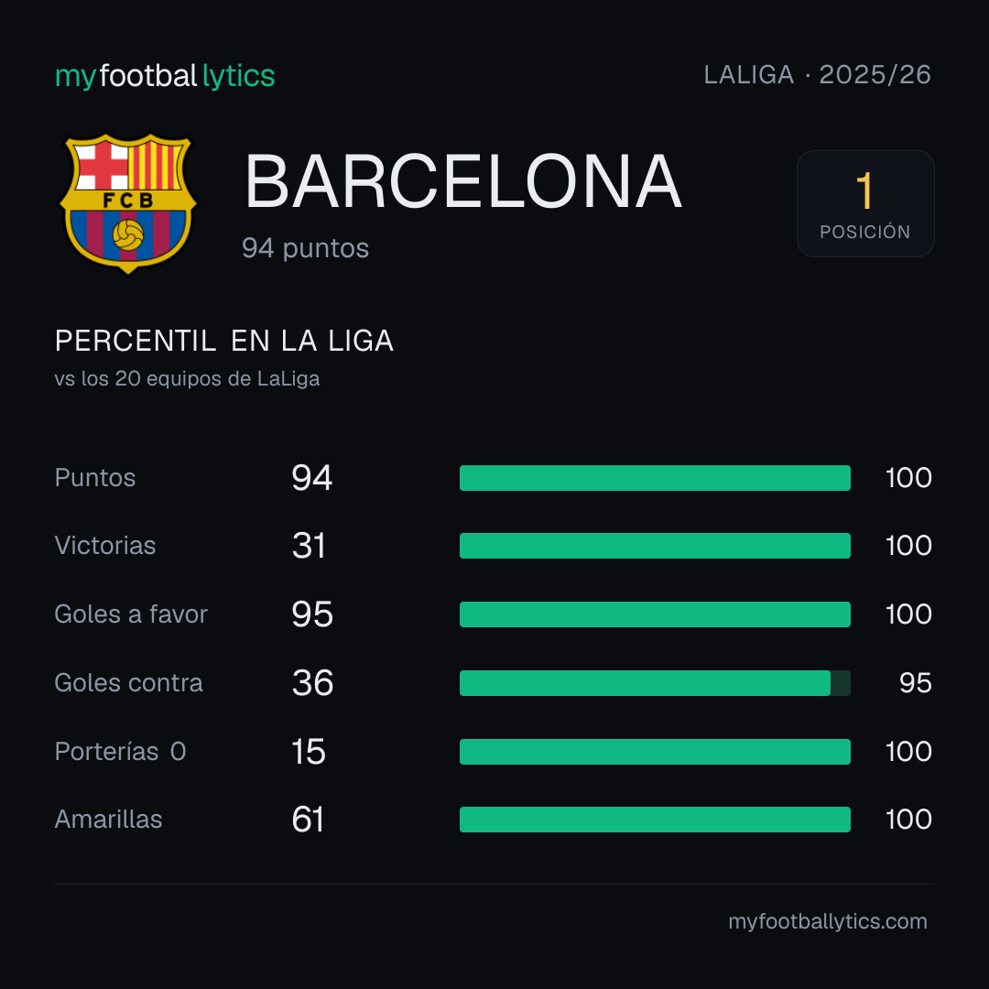Click the BARCELONA team title

click(x=463, y=181)
